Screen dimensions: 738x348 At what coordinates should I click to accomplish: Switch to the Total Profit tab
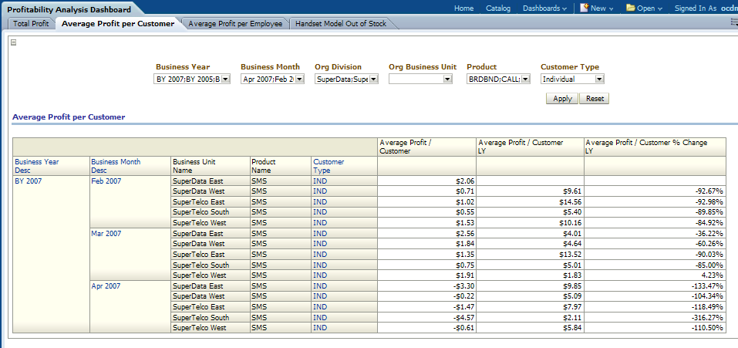point(31,23)
